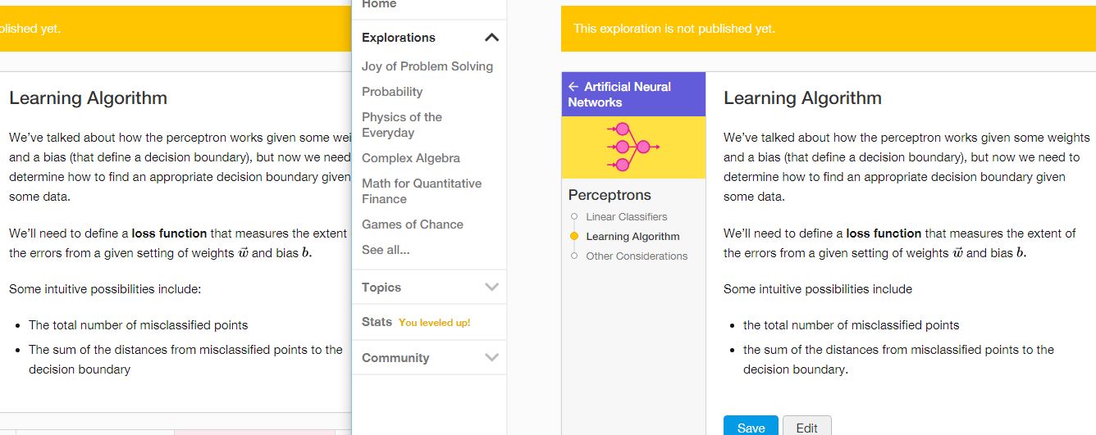The height and width of the screenshot is (435, 1096).
Task: Open Joy of Problem Solving exploration
Action: pyautogui.click(x=427, y=66)
